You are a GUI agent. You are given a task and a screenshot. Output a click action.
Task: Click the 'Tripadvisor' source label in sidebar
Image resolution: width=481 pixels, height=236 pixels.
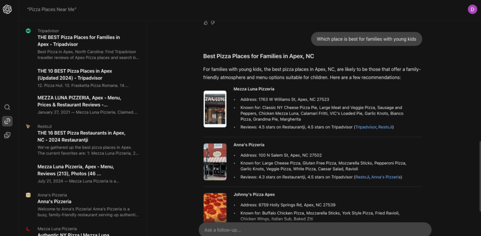point(48,30)
